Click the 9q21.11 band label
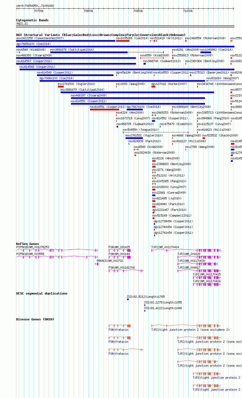Image resolution: width=242 pixels, height=398 pixels. tap(22, 24)
